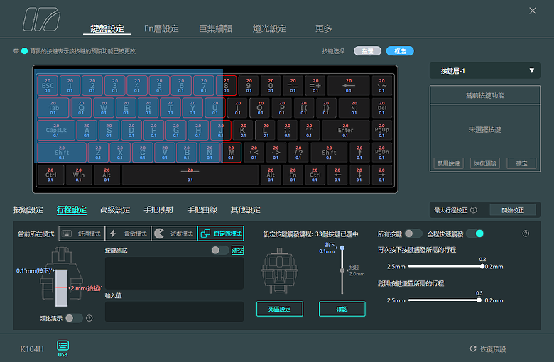Select the Backspace arrow key

point(348,85)
